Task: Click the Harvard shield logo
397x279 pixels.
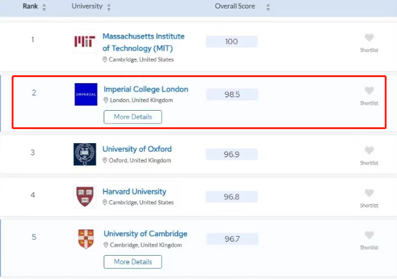Action: [x=85, y=196]
